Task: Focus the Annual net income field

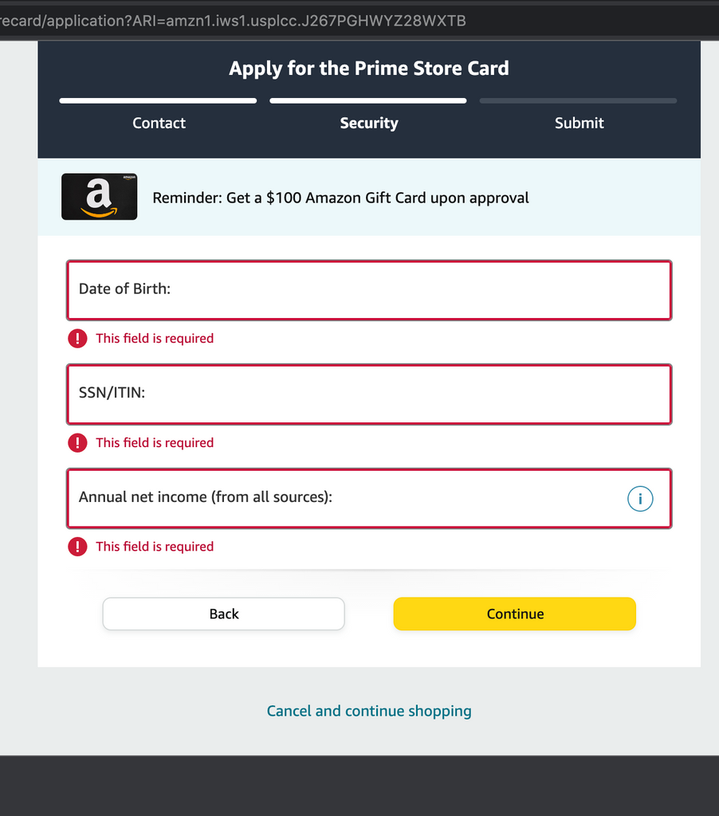Action: [369, 499]
